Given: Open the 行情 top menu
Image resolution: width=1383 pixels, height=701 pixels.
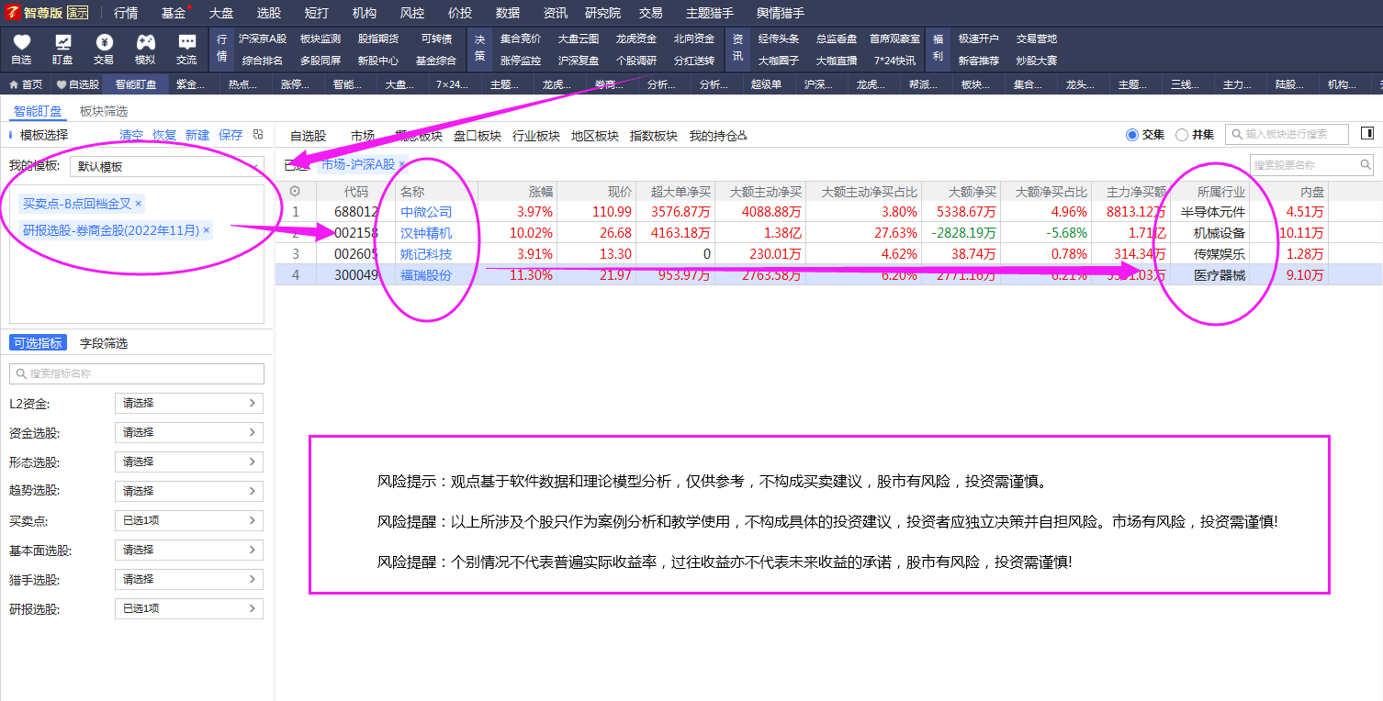Looking at the screenshot, I should click(126, 13).
